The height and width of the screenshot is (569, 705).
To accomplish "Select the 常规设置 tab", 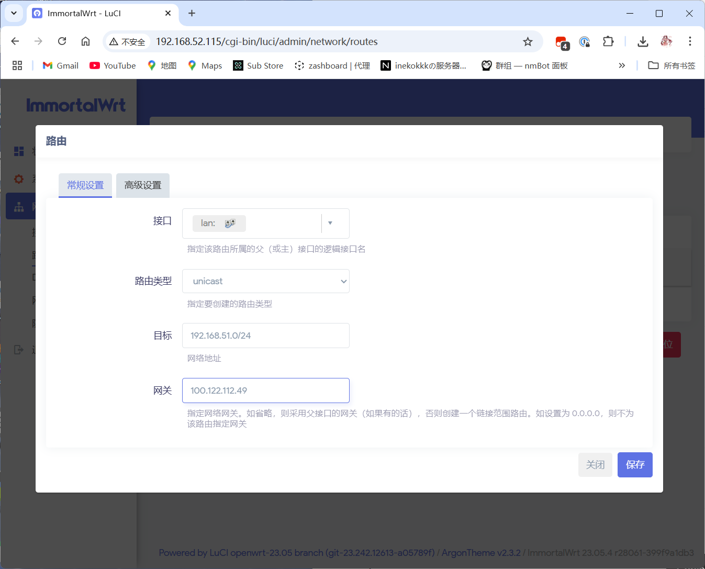I will [x=85, y=185].
